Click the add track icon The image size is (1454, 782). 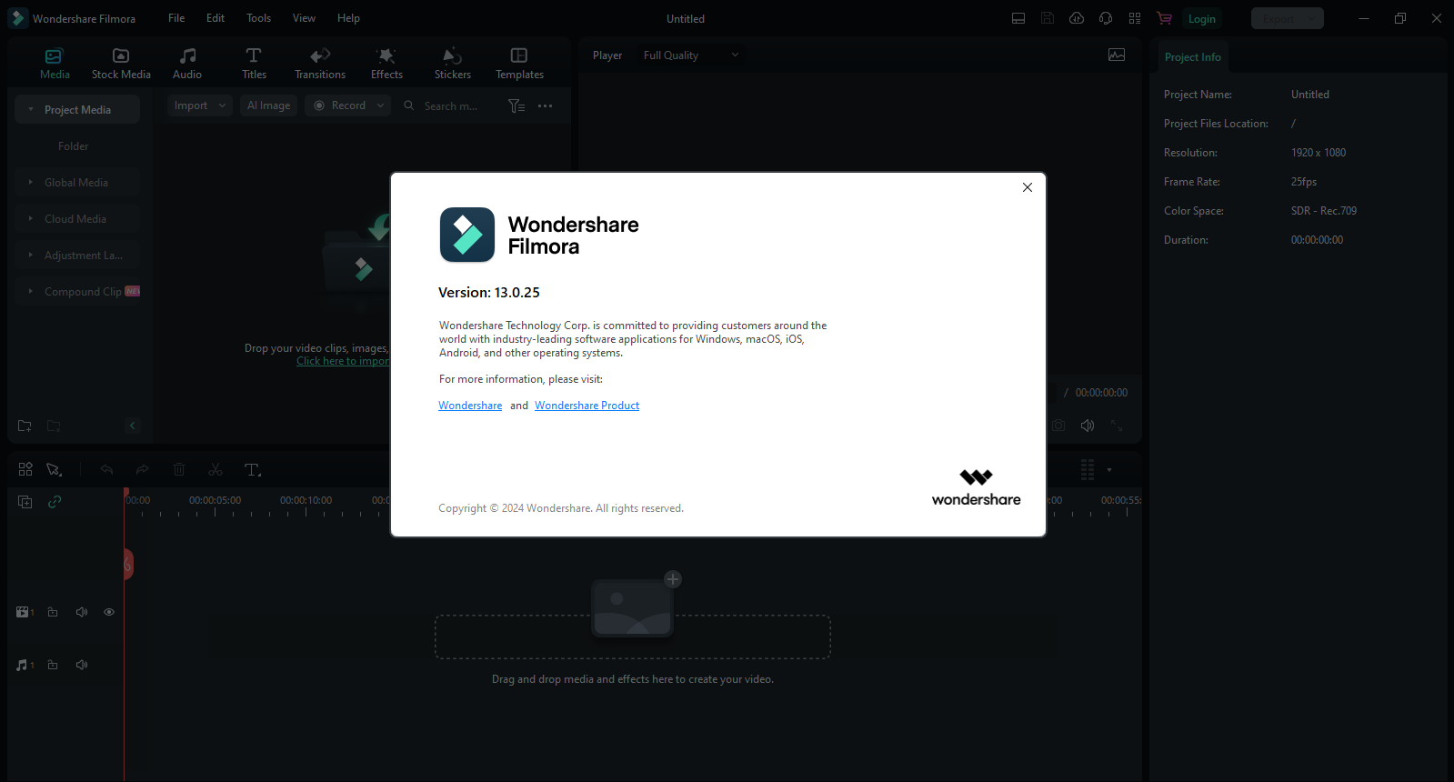click(25, 502)
